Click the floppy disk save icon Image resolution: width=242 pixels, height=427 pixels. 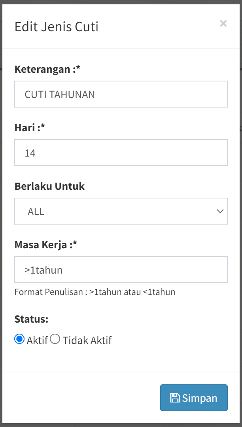(175, 398)
